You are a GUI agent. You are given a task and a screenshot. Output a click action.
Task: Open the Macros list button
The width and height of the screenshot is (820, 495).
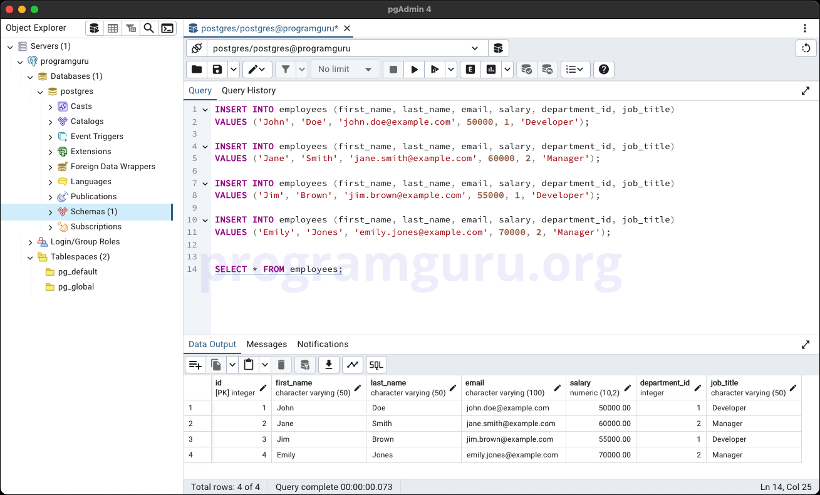coord(575,70)
